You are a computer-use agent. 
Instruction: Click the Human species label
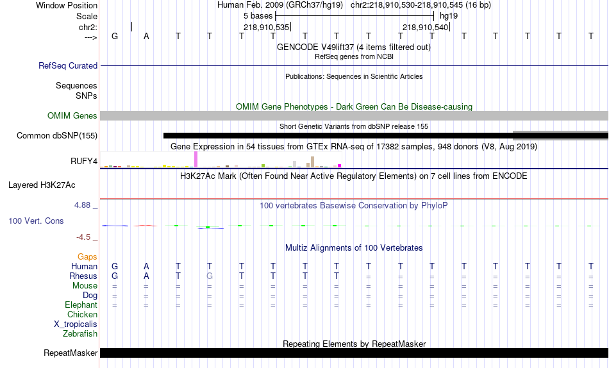point(84,266)
